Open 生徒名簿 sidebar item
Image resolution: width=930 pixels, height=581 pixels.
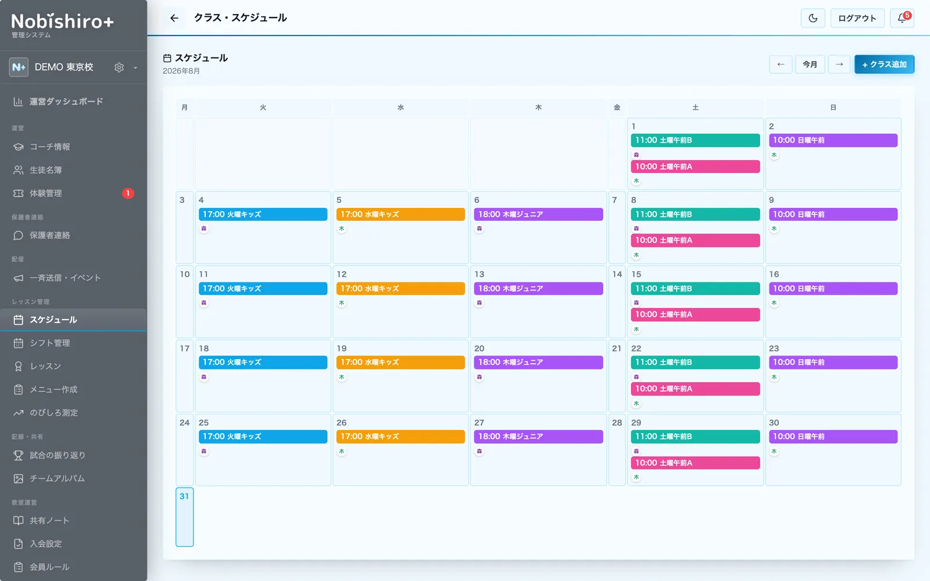(73, 170)
